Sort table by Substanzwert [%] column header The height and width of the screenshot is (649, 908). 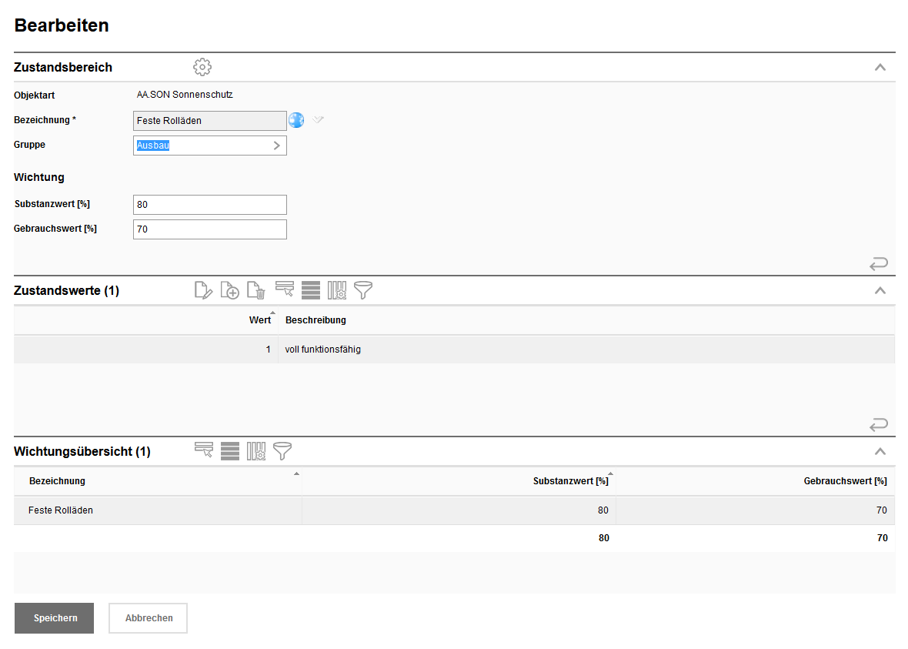[x=570, y=481]
